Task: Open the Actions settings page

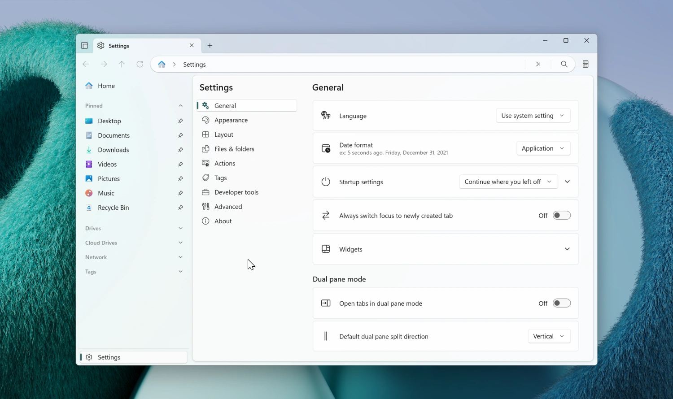Action: (247, 163)
